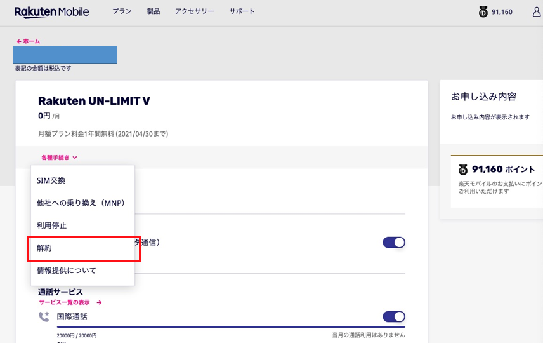Click the 91,160 ポイント text
This screenshot has width=543, height=343.
(x=504, y=169)
